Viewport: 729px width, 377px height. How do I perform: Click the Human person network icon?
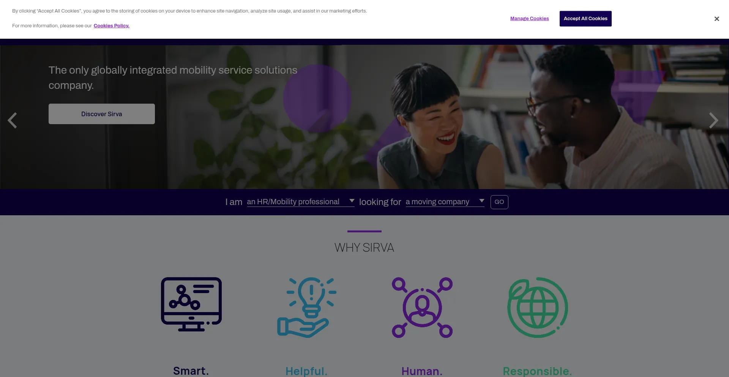(422, 307)
